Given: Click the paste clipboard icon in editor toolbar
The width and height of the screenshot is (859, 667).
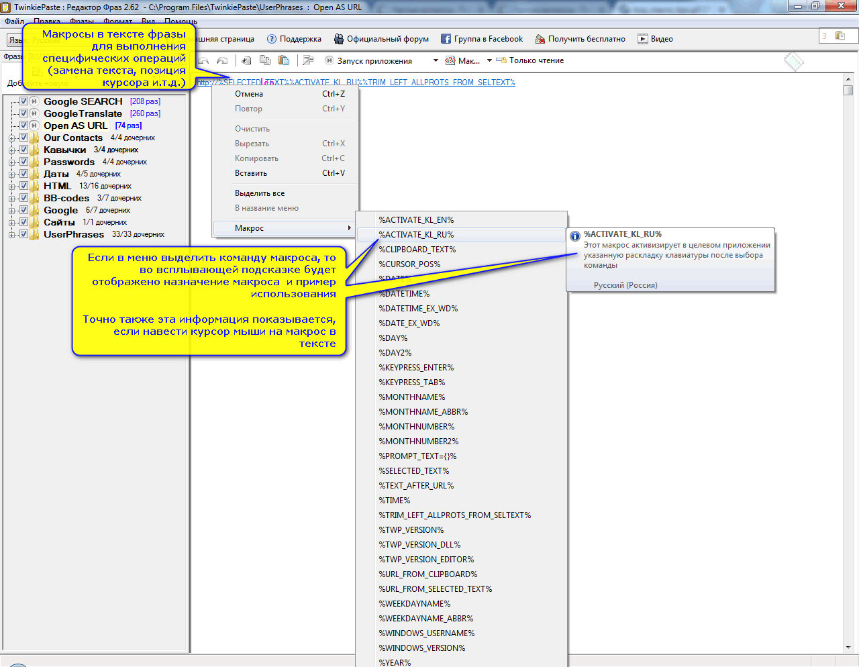Looking at the screenshot, I should [x=284, y=60].
